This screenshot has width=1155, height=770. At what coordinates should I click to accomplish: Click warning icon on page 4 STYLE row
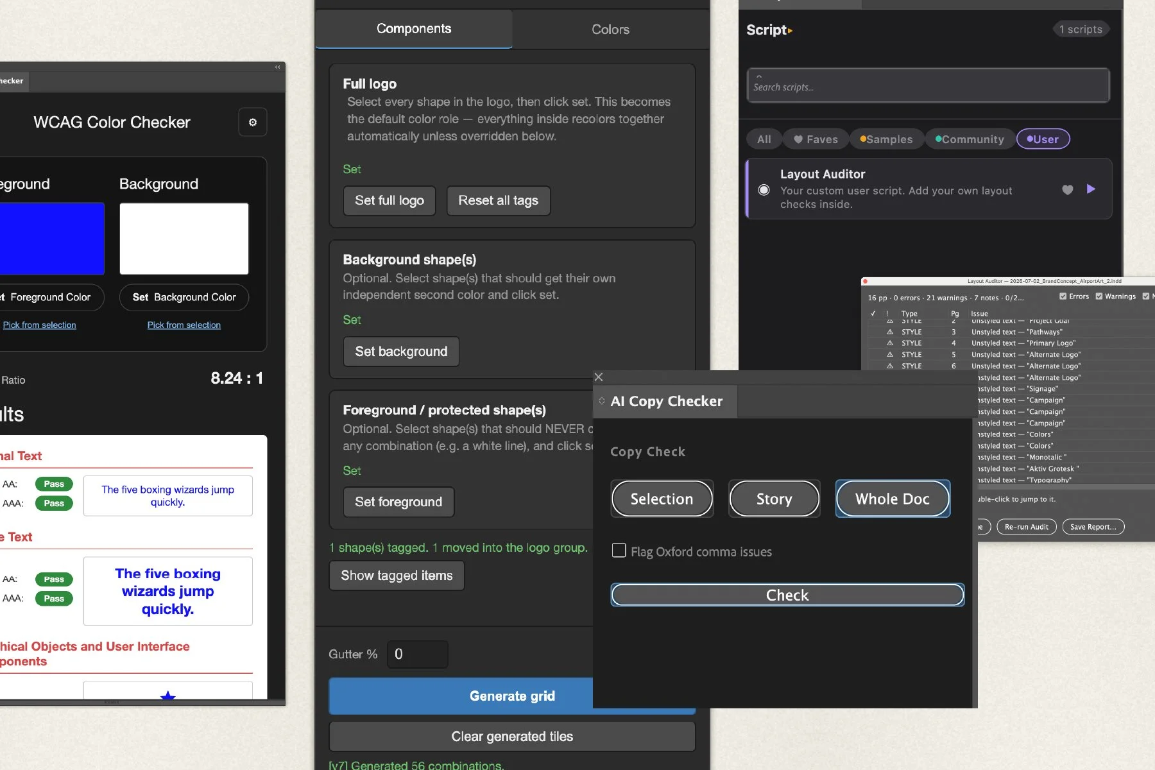(x=890, y=343)
